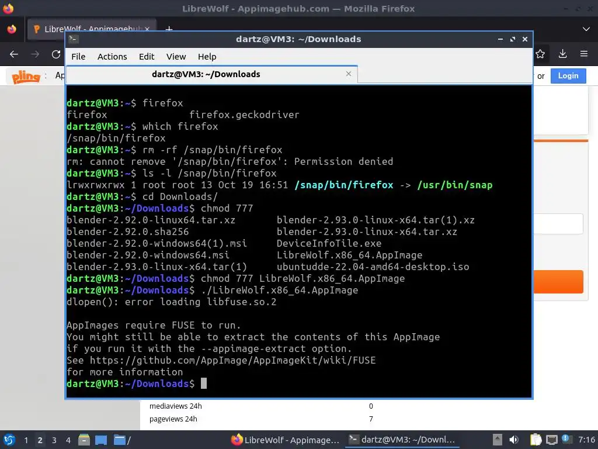Open the Firefox downloads panel
This screenshot has height=449, width=598.
(562, 54)
